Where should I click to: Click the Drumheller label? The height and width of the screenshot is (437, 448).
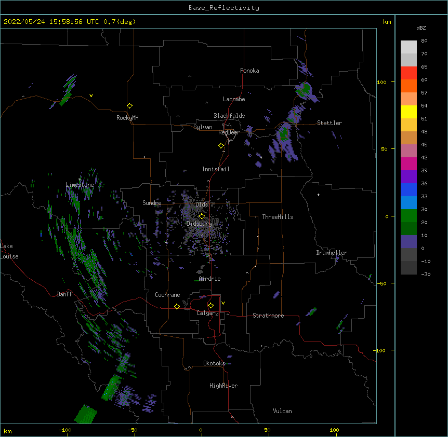[x=332, y=253]
